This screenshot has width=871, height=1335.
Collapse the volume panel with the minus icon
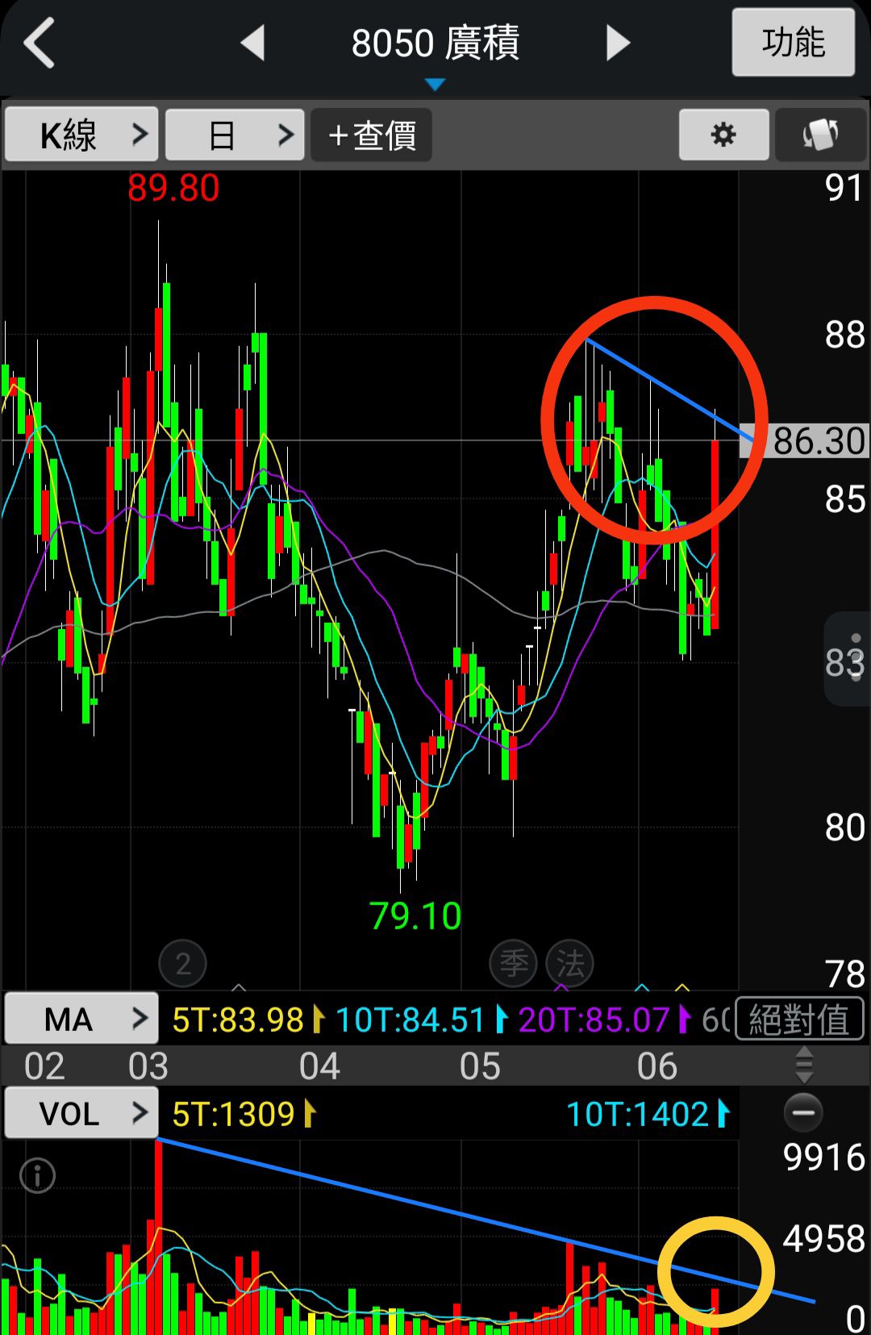(x=803, y=1113)
